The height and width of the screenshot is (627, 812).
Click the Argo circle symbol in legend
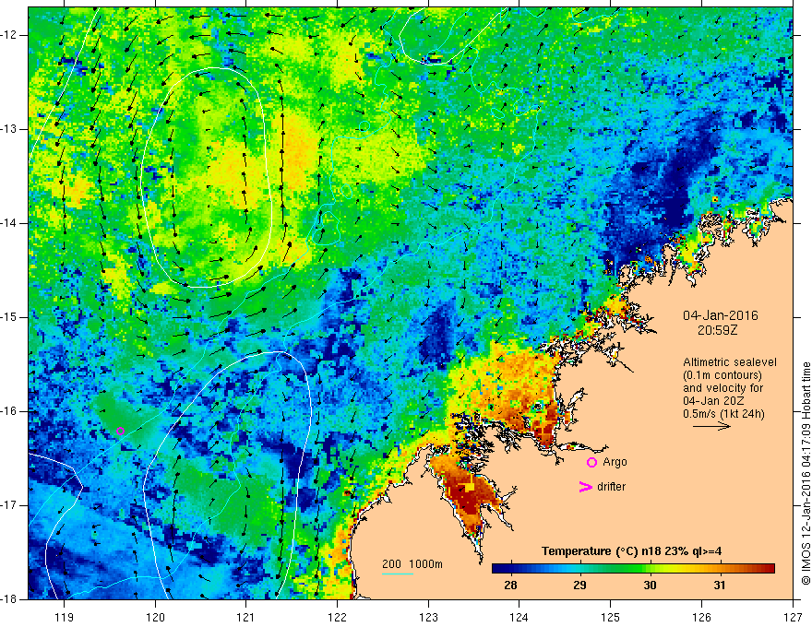591,463
